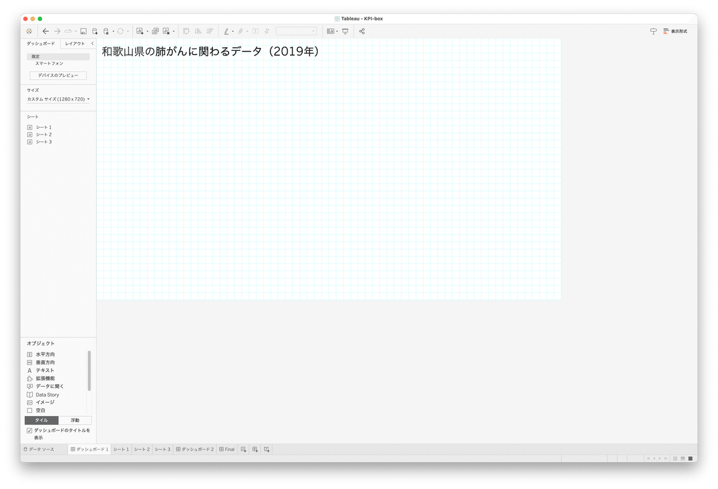Click the sort descending toolbar icon
The height and width of the screenshot is (489, 718).
pos(209,31)
